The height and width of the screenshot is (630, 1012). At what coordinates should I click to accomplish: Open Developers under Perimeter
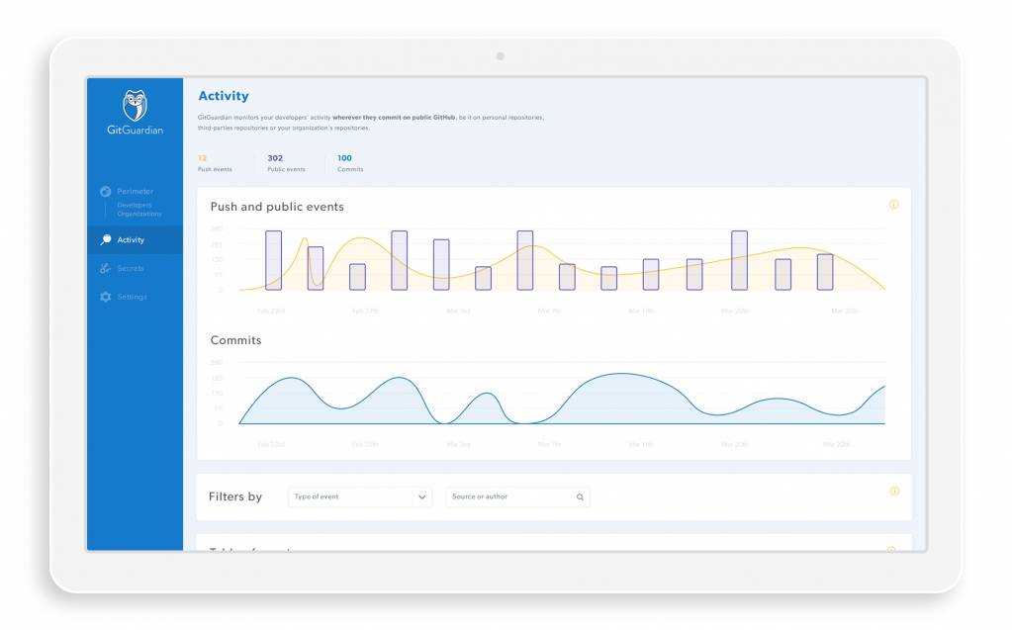[x=135, y=206]
